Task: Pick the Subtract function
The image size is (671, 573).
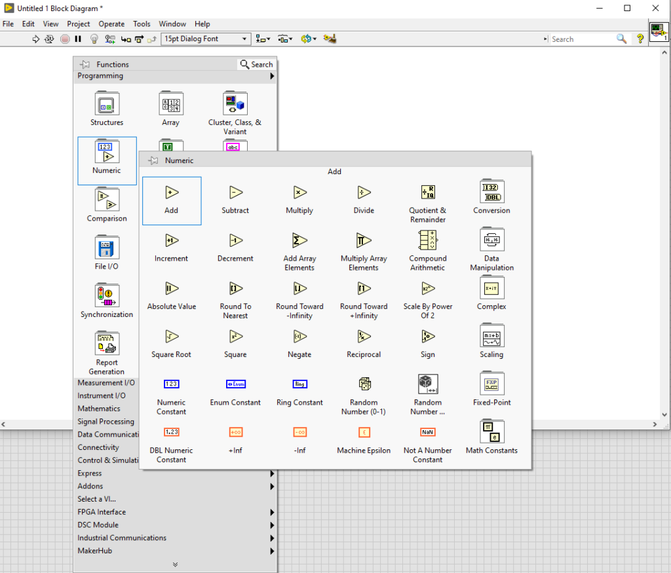Action: [x=235, y=200]
